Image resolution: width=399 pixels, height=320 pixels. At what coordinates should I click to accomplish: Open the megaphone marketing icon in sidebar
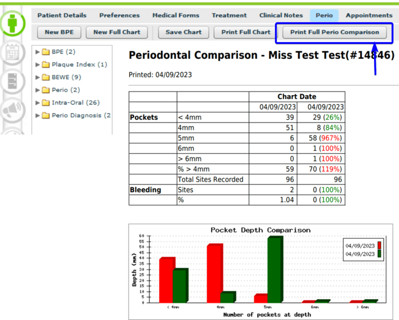coord(12,110)
